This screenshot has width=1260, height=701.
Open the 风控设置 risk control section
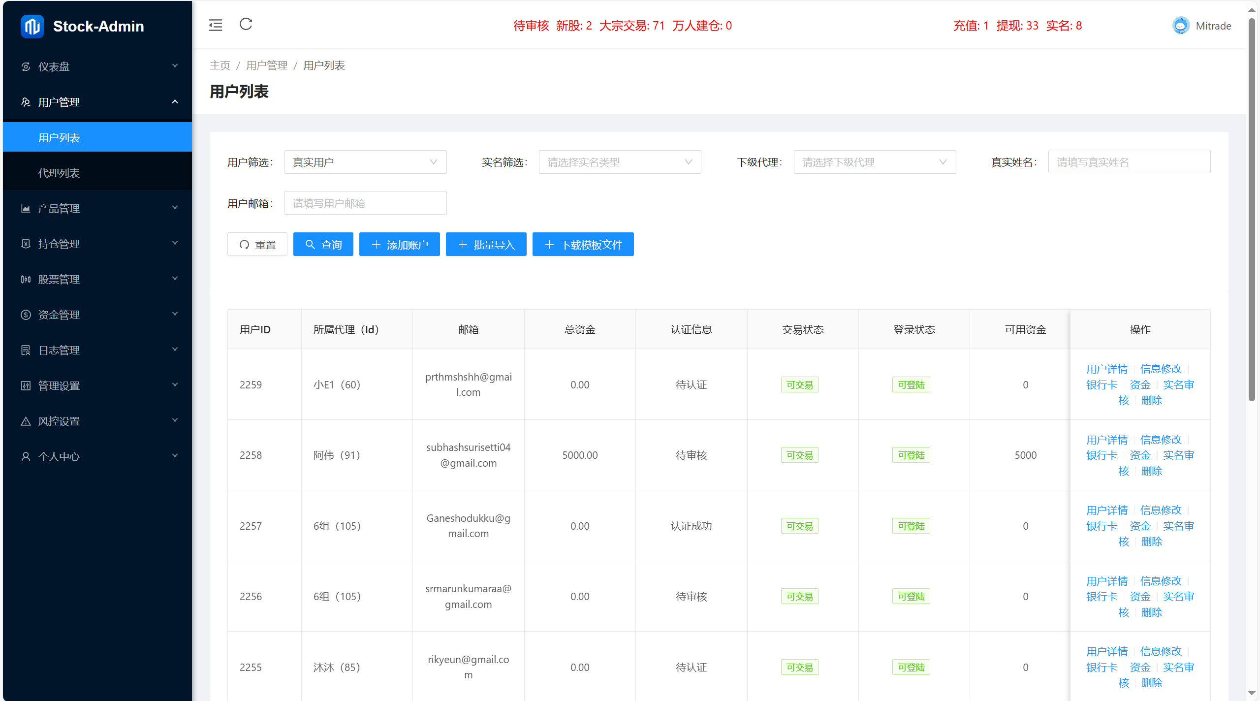(x=59, y=421)
